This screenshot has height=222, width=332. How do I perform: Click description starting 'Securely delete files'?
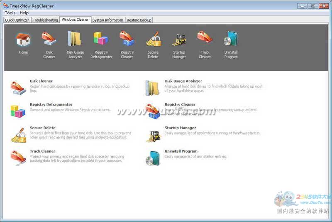tap(80, 135)
